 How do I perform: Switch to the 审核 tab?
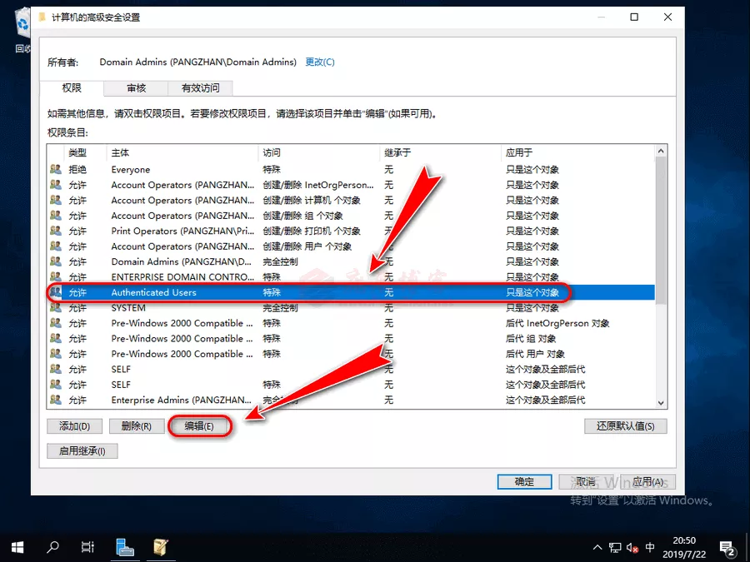coord(137,88)
